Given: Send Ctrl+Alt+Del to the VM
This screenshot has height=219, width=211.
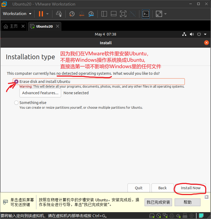Looking at the screenshot, I should pyautogui.click(x=59, y=14).
